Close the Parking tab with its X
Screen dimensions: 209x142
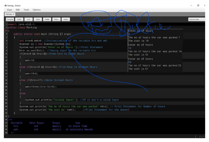[x=14, y=14]
